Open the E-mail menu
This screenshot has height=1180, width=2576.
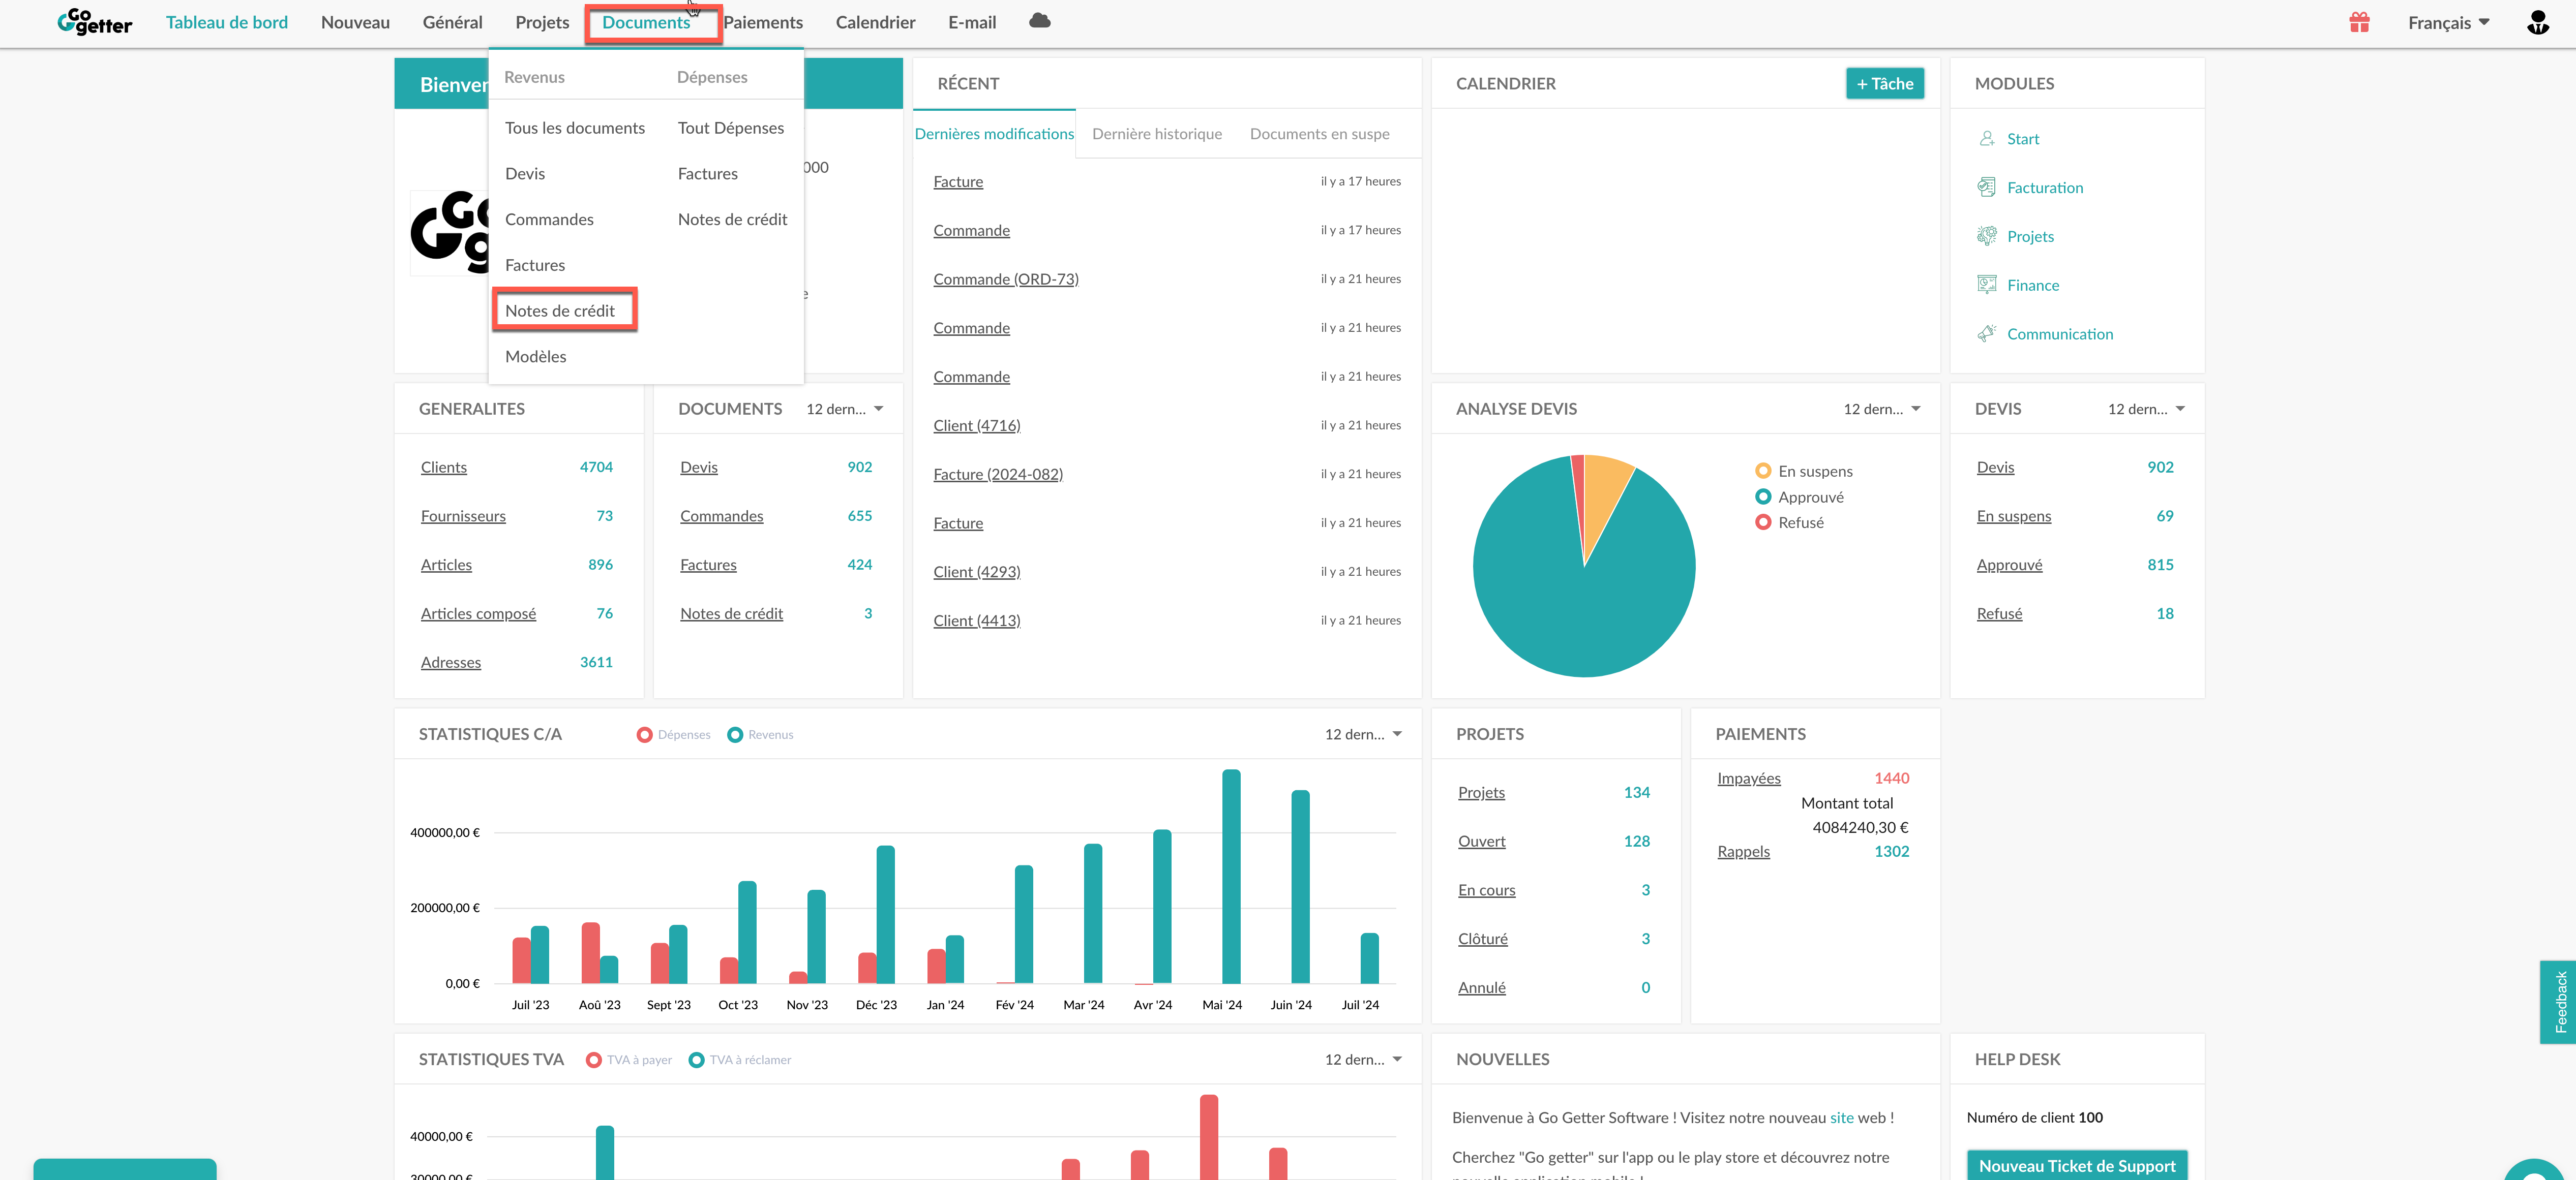click(972, 23)
